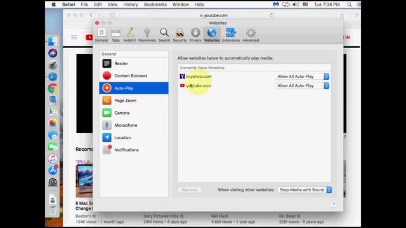Select Camera in the sidebar

coord(134,113)
